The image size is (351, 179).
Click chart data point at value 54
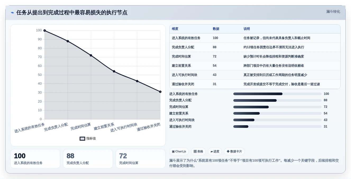[x=114, y=71]
